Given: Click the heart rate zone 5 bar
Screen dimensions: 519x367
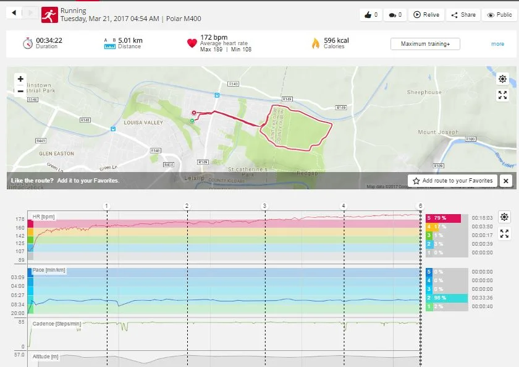Looking at the screenshot, I should pyautogui.click(x=444, y=218).
